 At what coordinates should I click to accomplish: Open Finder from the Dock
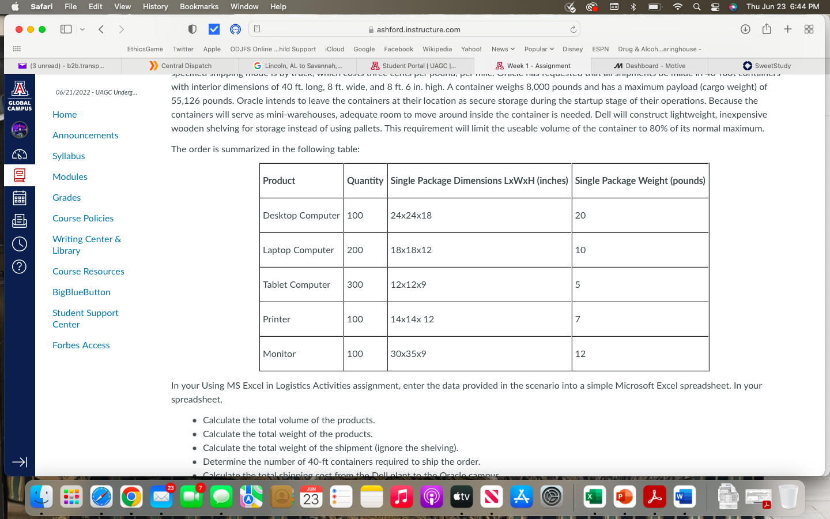(41, 496)
